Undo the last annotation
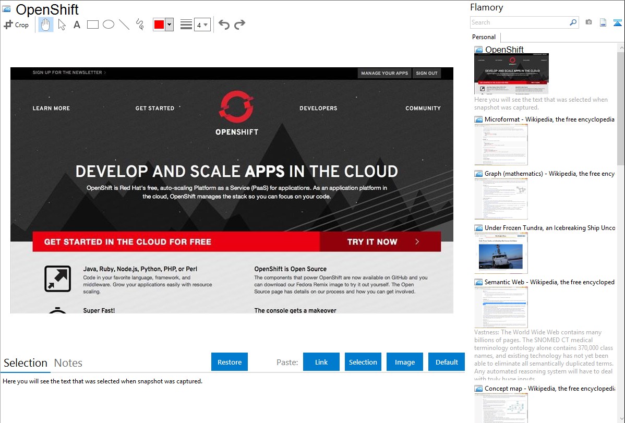Image resolution: width=625 pixels, height=423 pixels. [x=224, y=25]
